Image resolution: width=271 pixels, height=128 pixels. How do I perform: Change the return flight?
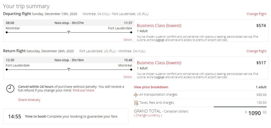(x=256, y=51)
